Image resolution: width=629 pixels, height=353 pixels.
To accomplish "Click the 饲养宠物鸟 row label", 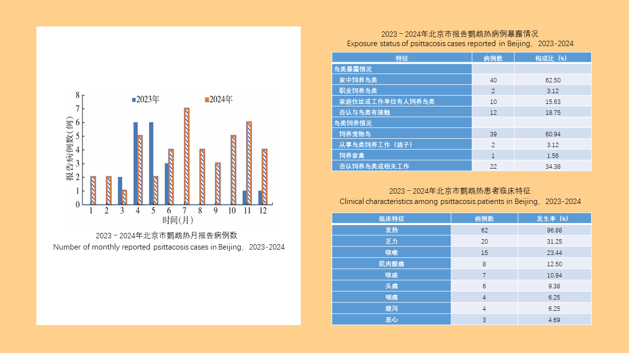I will (355, 134).
